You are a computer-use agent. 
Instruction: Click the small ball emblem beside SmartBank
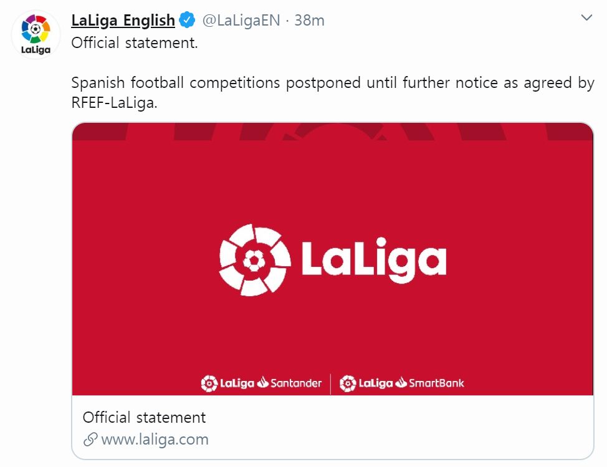(x=348, y=383)
